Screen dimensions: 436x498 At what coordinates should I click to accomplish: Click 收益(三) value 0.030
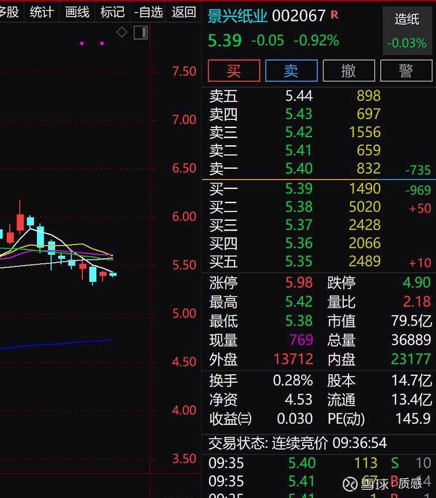coord(295,418)
